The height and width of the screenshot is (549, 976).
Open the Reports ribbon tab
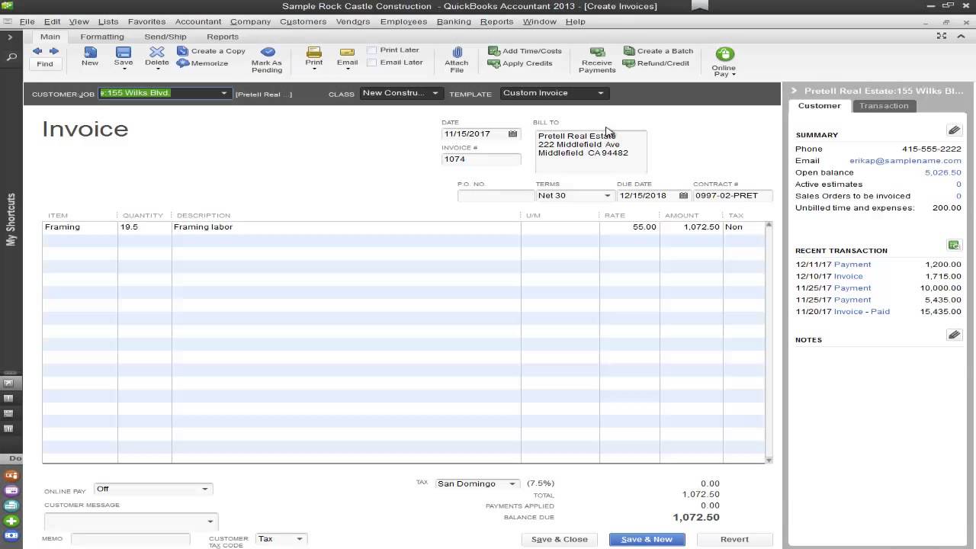click(223, 37)
